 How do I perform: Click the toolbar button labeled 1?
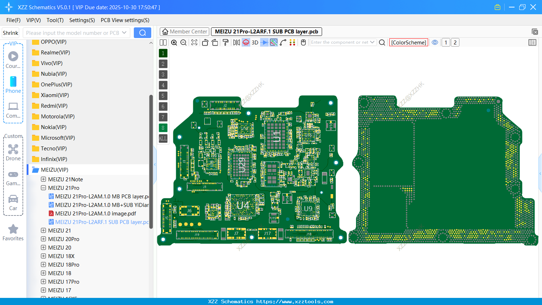point(446,42)
